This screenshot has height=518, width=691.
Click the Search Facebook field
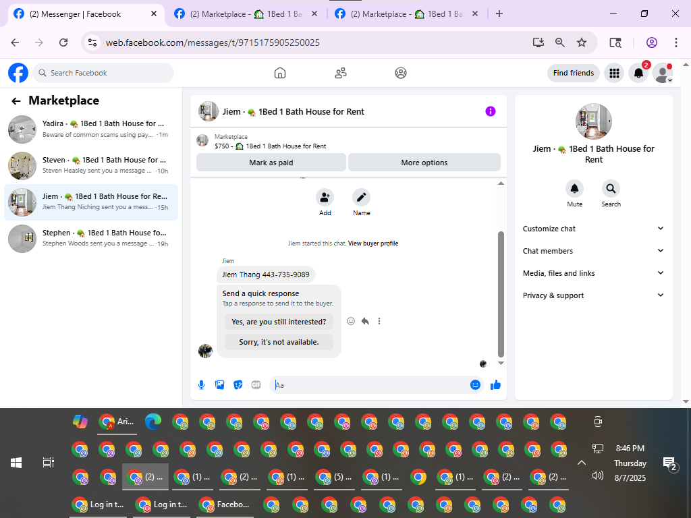click(103, 73)
